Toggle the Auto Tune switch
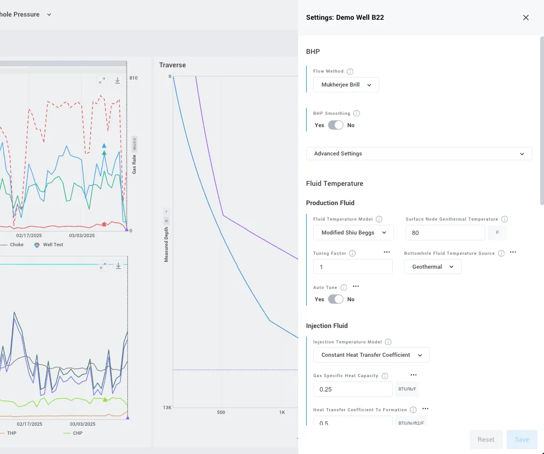 click(x=336, y=299)
